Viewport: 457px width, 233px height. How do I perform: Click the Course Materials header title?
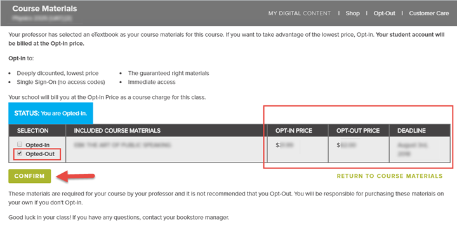pos(44,9)
